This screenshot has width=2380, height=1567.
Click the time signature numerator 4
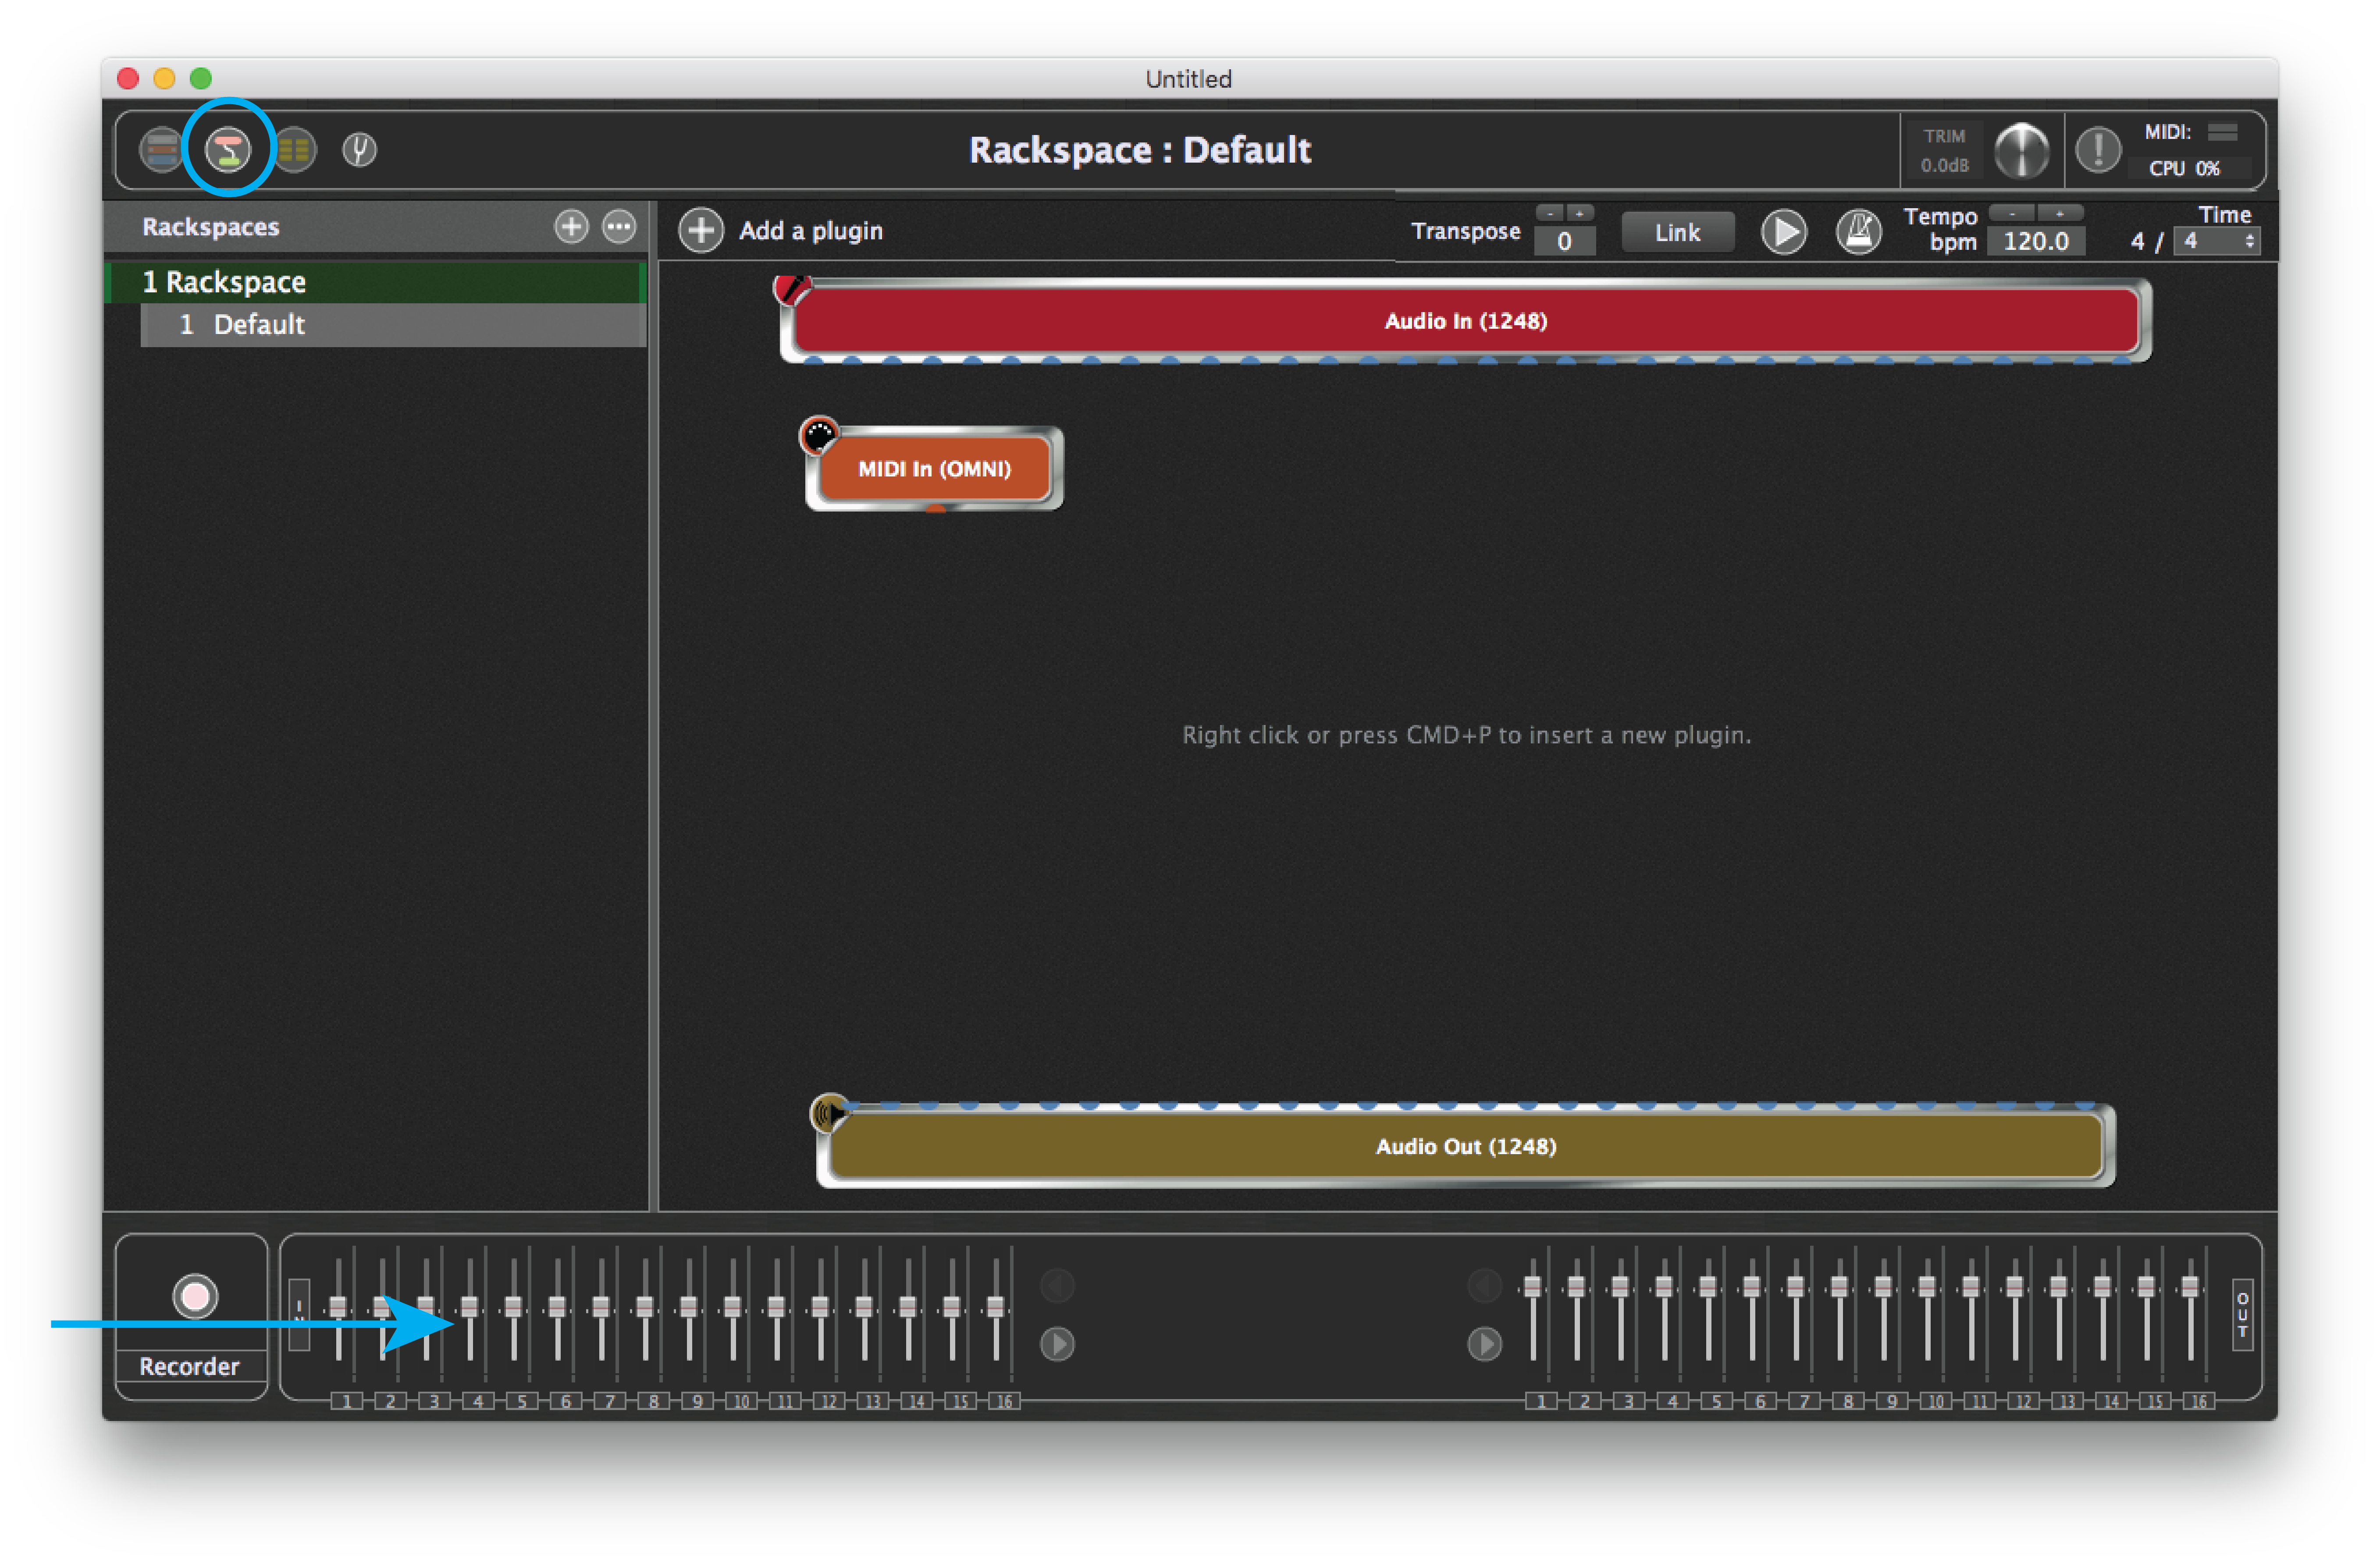[2137, 241]
